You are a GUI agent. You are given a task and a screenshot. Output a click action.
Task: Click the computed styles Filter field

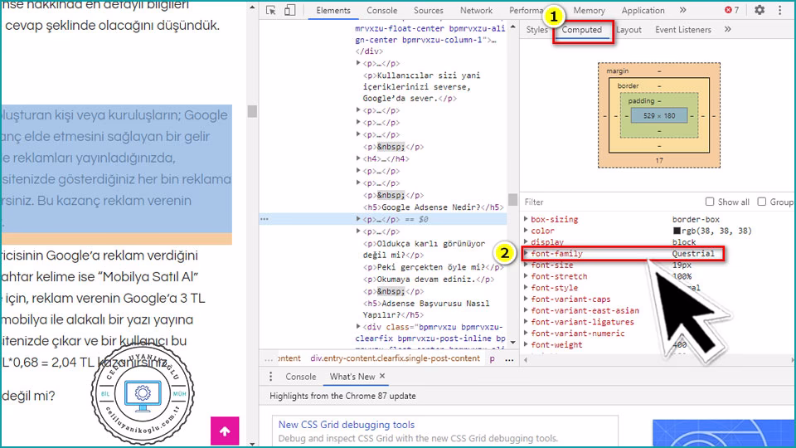pyautogui.click(x=609, y=202)
